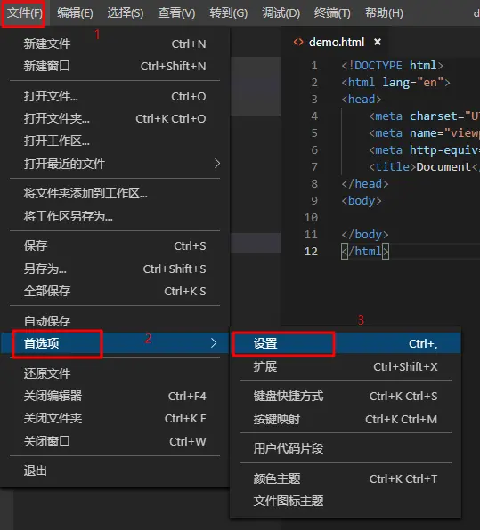Click the meta charset code line
This screenshot has height=530, width=480.
[424, 116]
